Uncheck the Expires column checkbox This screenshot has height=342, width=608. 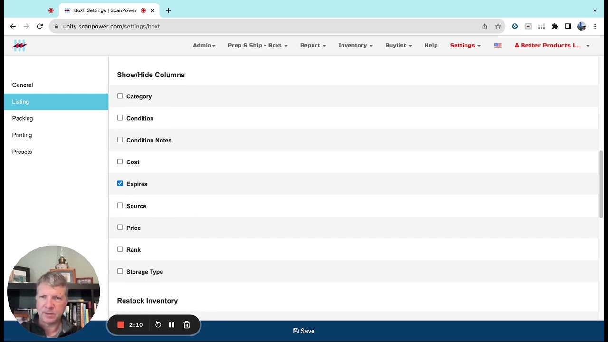coord(120,183)
